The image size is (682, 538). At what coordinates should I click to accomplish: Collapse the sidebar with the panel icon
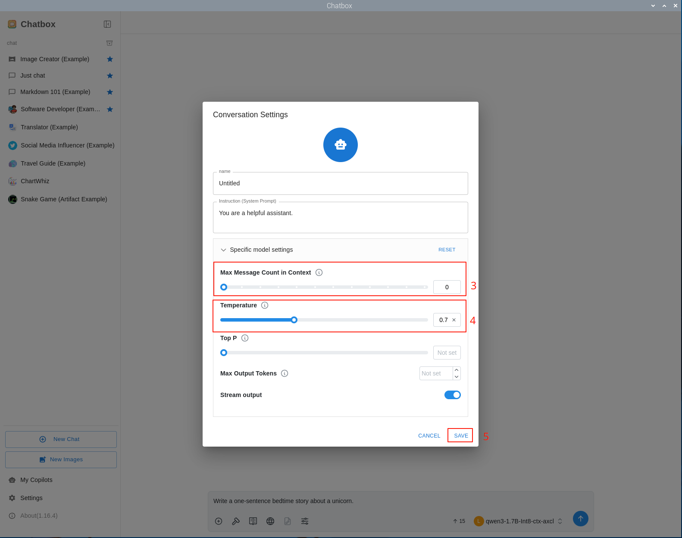coord(107,24)
